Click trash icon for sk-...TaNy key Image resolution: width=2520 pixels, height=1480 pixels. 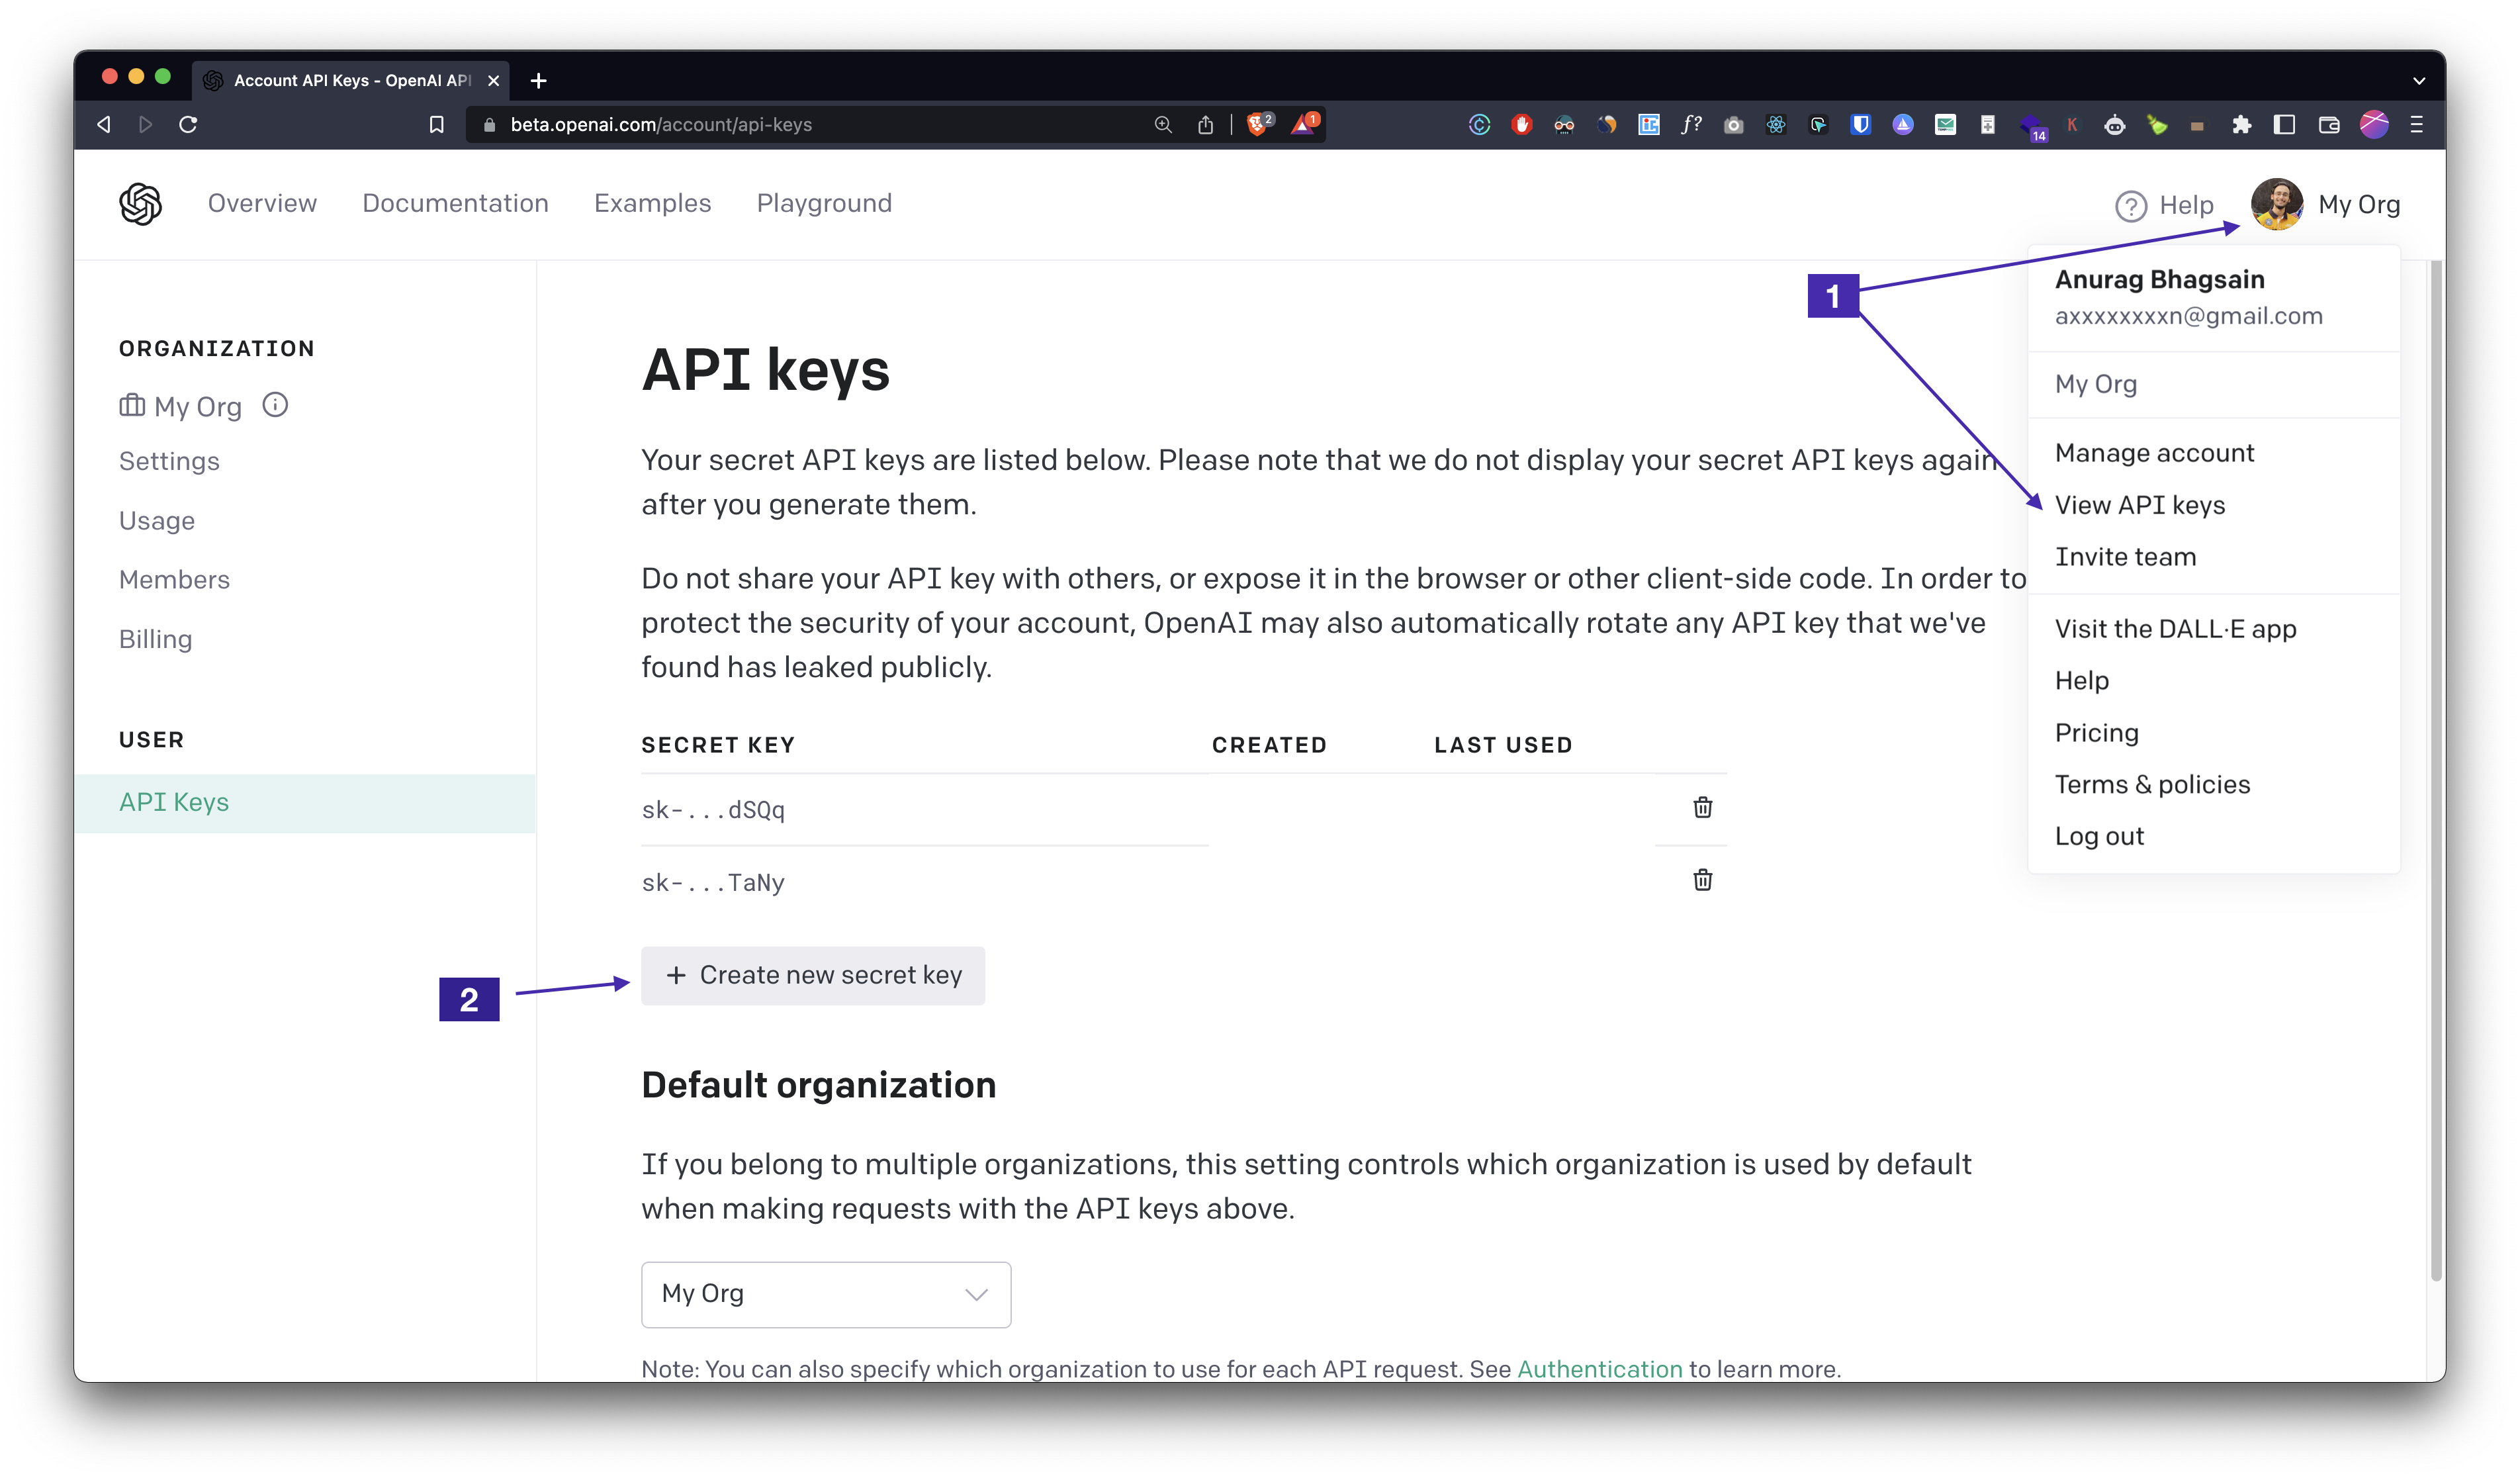coord(1702,880)
